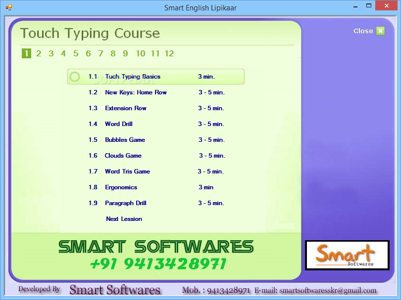The width and height of the screenshot is (401, 300).
Task: Switch to lesson page 9
Action: [125, 53]
